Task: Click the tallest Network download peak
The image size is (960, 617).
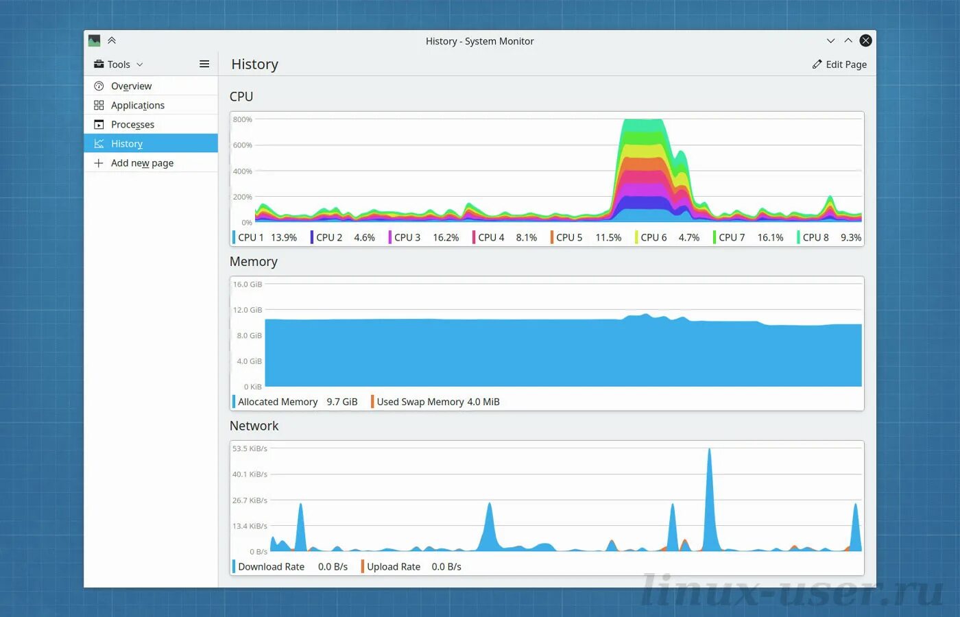Action: point(709,500)
